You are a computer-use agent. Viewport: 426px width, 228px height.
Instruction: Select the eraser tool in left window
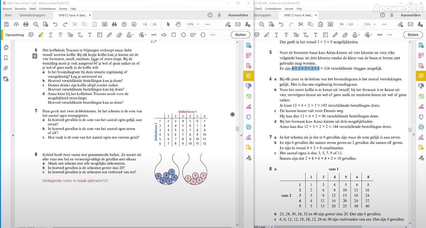pos(119,35)
